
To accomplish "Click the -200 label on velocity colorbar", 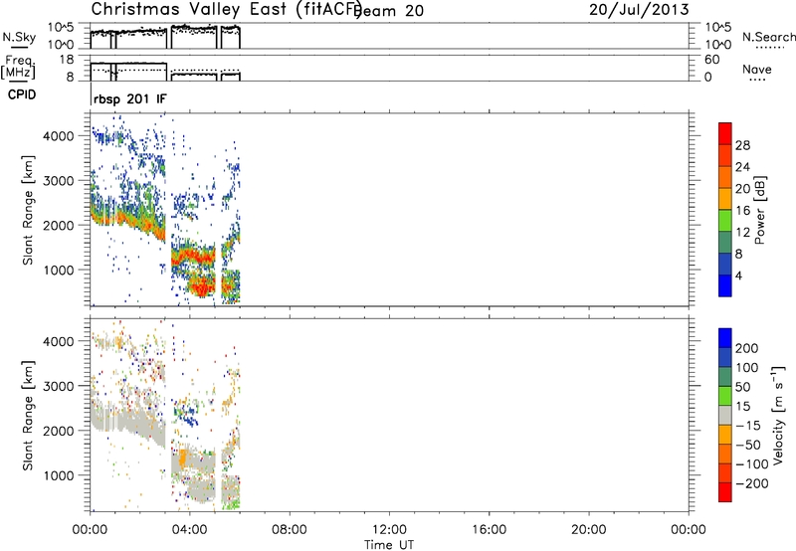I will (x=751, y=483).
